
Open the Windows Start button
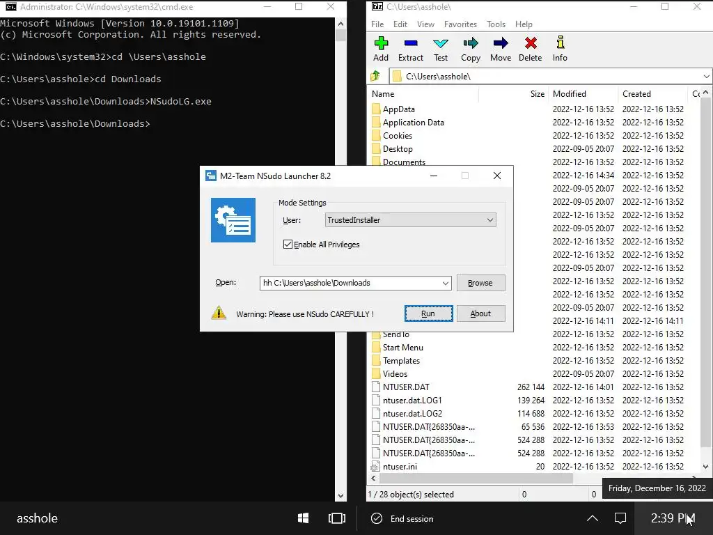tap(304, 518)
